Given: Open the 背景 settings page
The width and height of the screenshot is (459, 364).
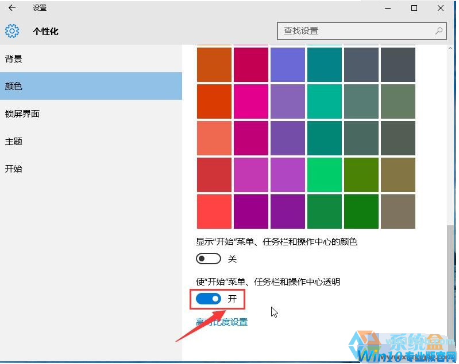Looking at the screenshot, I should (x=14, y=59).
